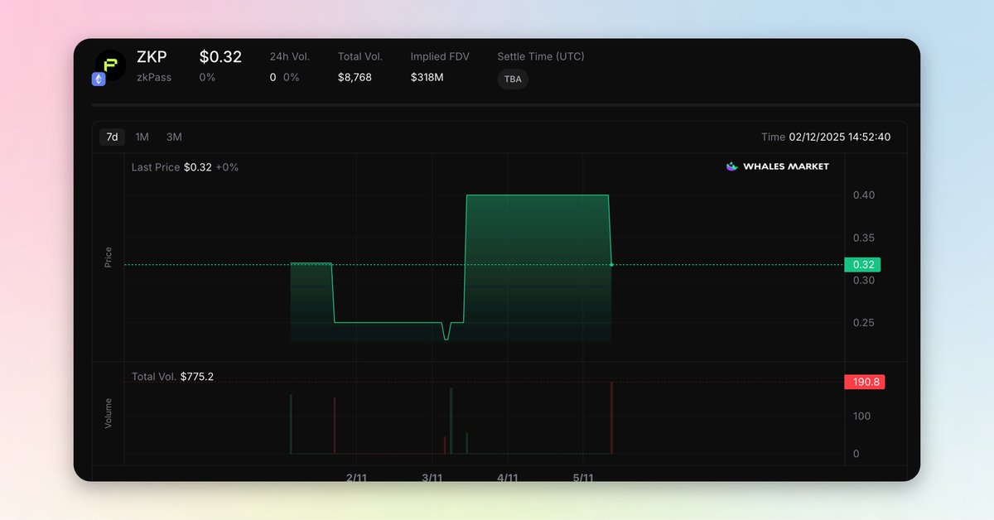Click the chart Total Vol. $775.2 readout
The height and width of the screenshot is (520, 994).
[172, 377]
